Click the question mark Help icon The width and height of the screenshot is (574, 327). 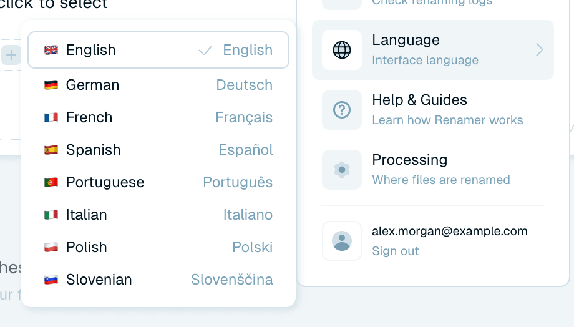[342, 110]
